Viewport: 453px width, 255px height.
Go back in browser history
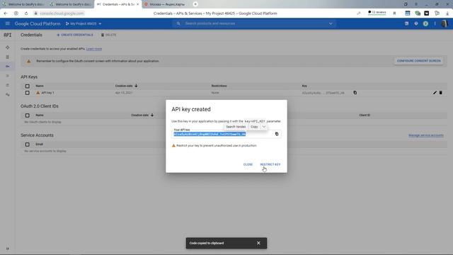pyautogui.click(x=6, y=13)
